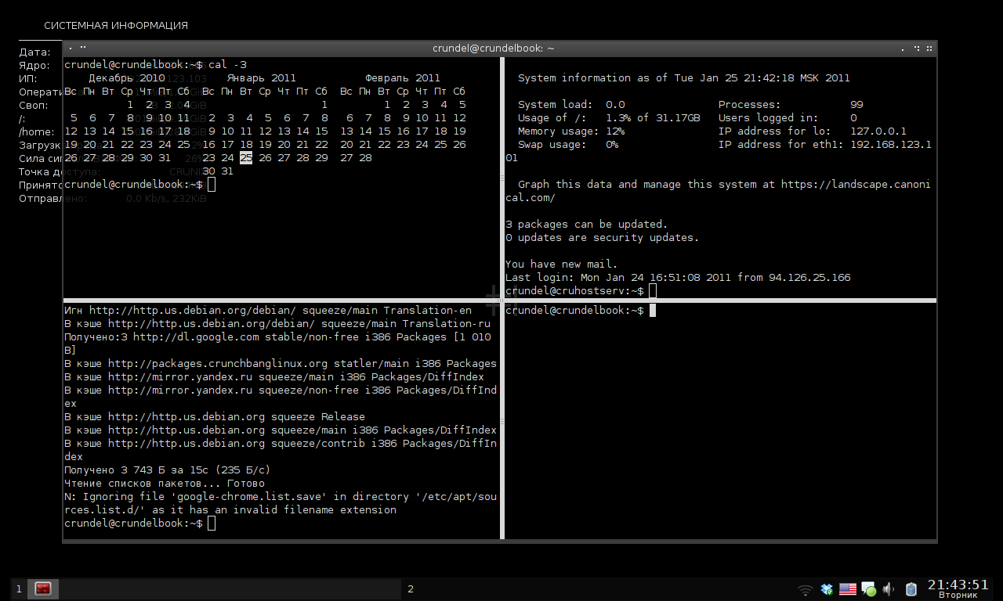
Task: Switch to workspace 1 in the panel
Action: pos(19,588)
